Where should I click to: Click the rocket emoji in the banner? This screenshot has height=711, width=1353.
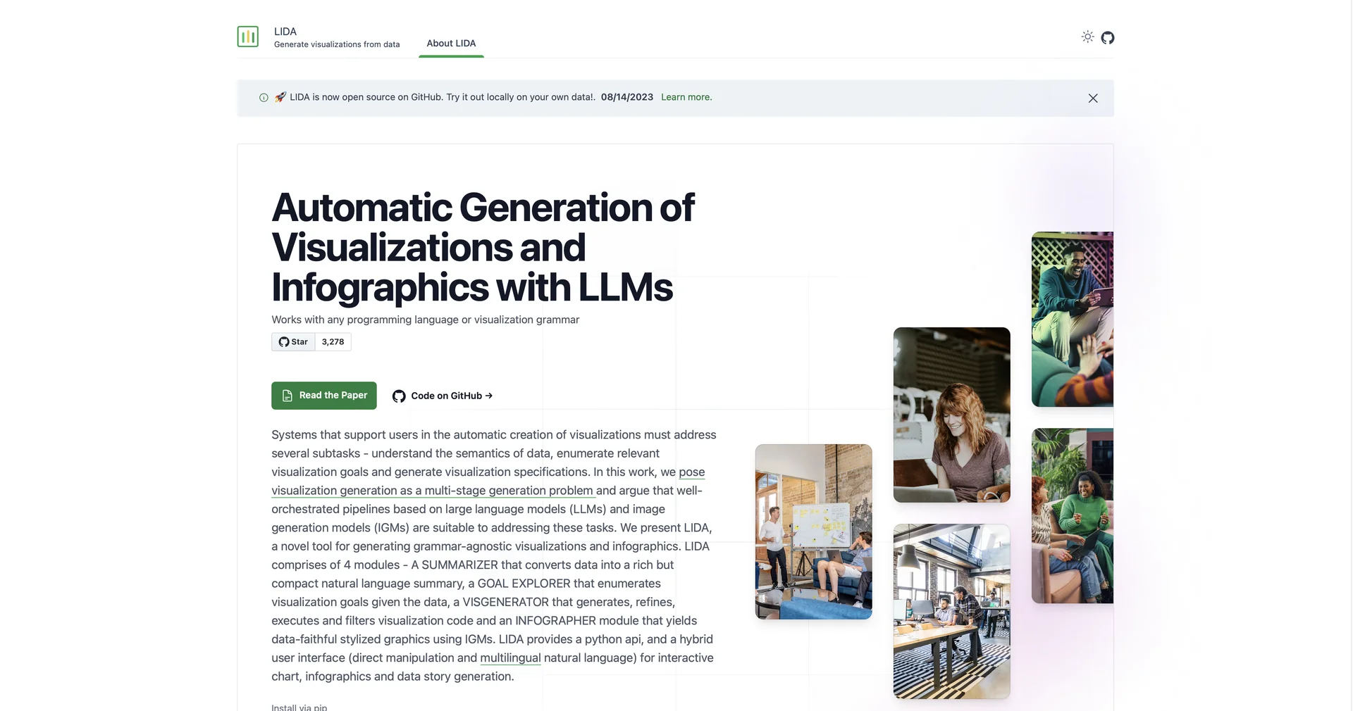[x=280, y=97]
